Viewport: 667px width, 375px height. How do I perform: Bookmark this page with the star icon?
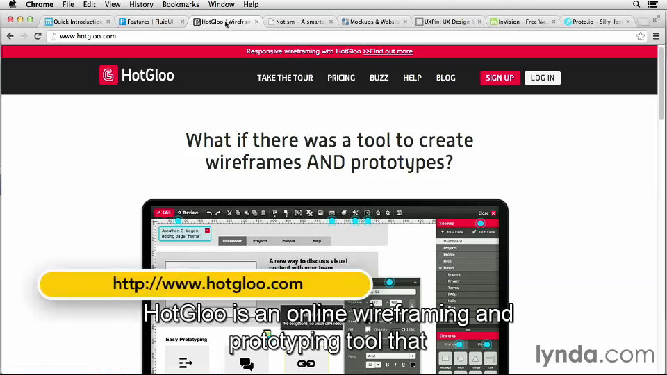tap(641, 36)
